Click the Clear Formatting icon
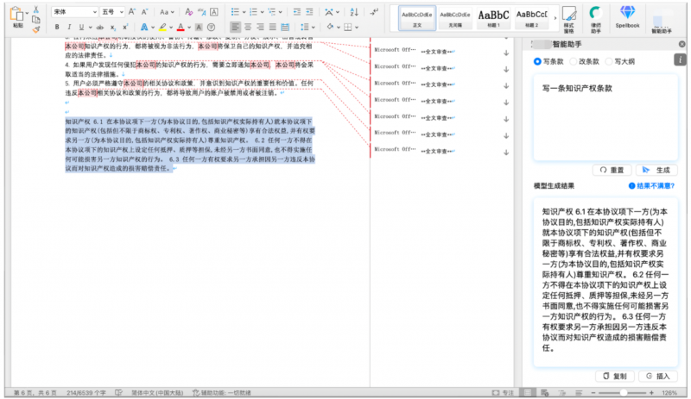Screen dimensions: 691x399 point(188,12)
